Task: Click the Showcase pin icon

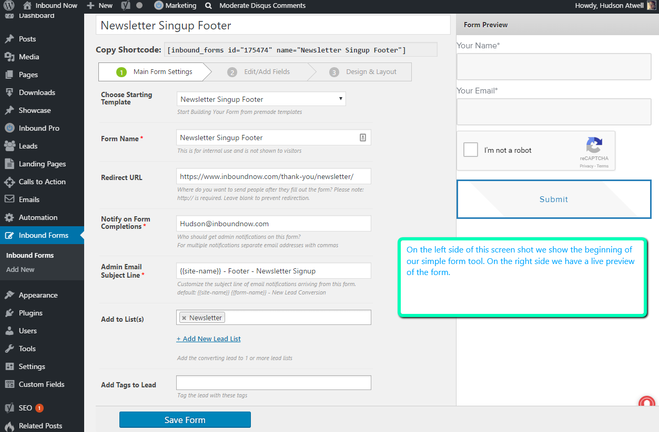Action: tap(9, 110)
